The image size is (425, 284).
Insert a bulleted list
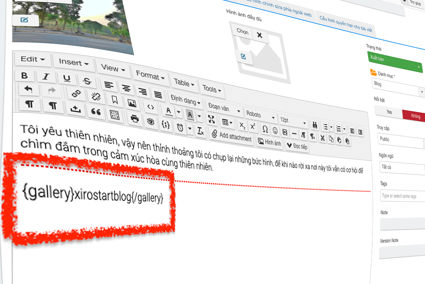tap(325, 127)
